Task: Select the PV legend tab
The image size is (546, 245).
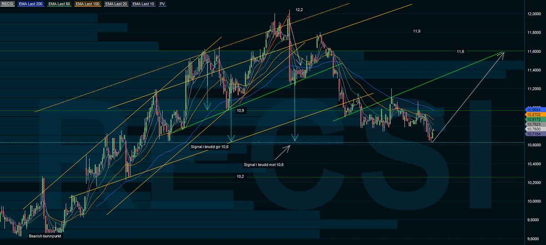Action: pyautogui.click(x=163, y=4)
